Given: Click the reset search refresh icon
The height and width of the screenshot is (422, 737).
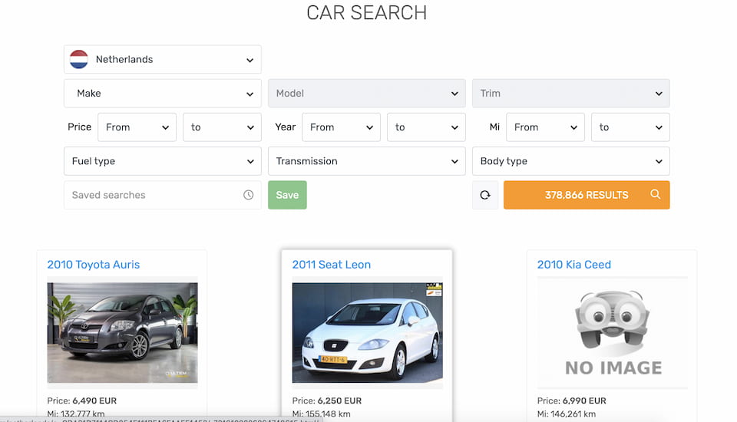Looking at the screenshot, I should 485,195.
